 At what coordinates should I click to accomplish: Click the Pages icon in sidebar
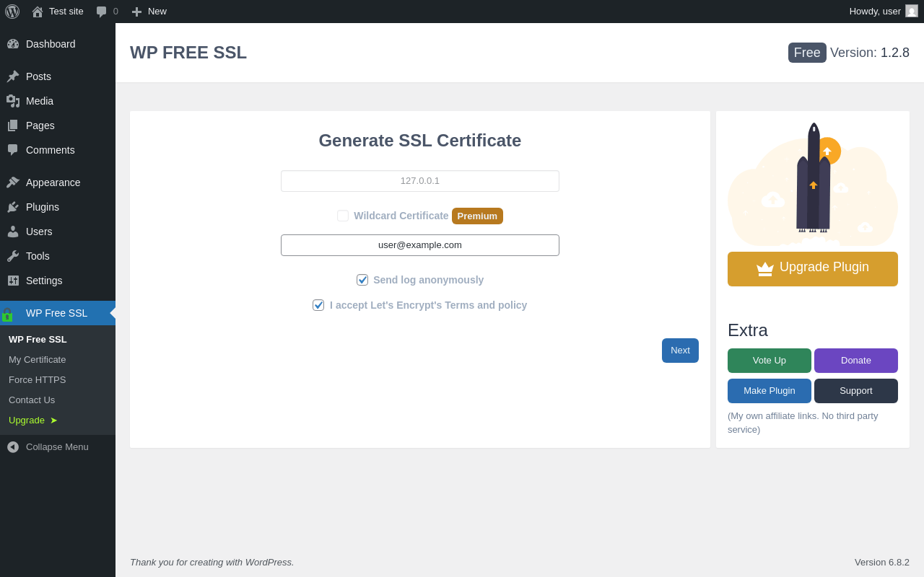(13, 125)
